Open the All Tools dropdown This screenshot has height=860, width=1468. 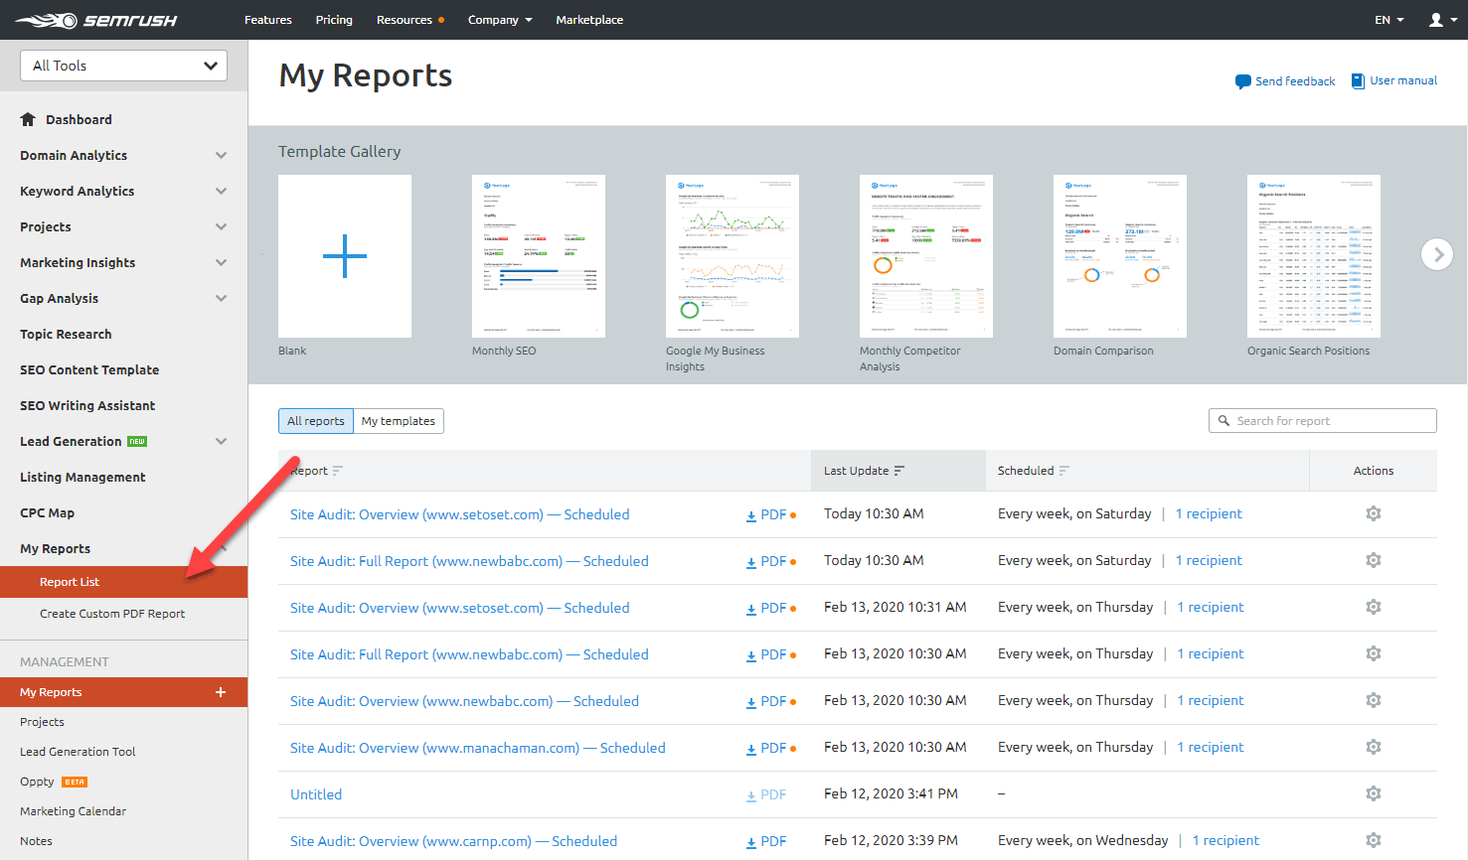(x=122, y=65)
